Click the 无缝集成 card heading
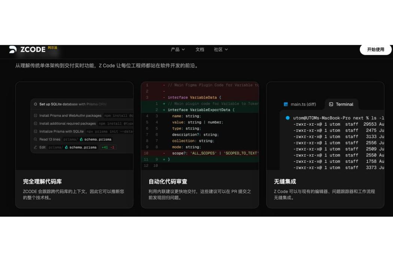 (x=285, y=182)
